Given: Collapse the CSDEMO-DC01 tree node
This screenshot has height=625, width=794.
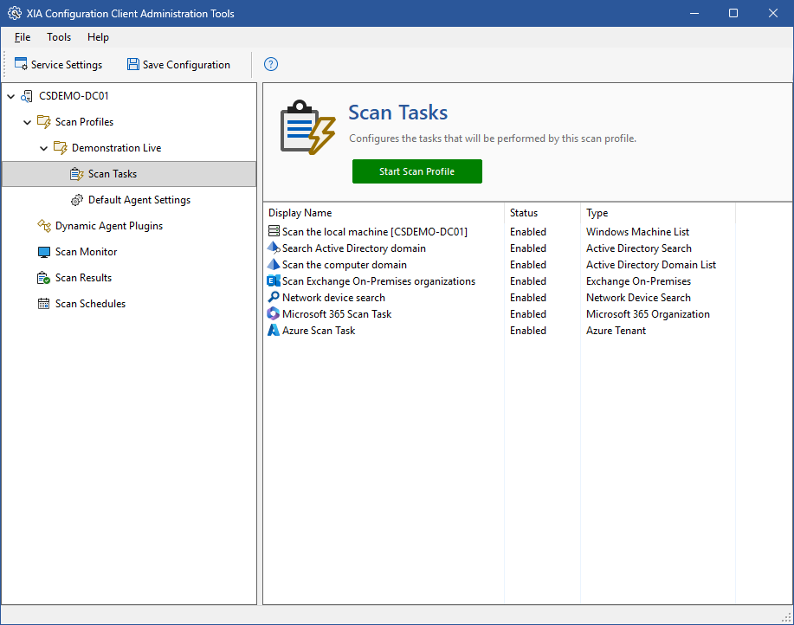Looking at the screenshot, I should [10, 96].
